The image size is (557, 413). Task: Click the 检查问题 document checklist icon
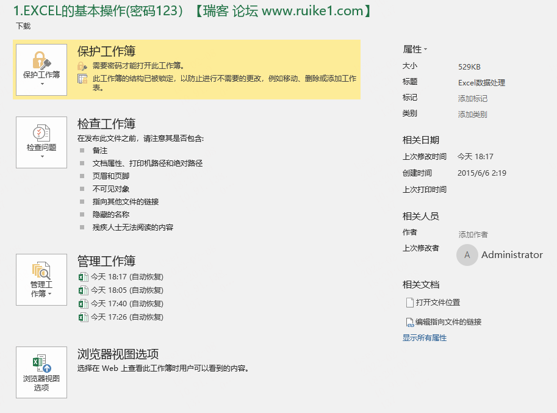[41, 133]
